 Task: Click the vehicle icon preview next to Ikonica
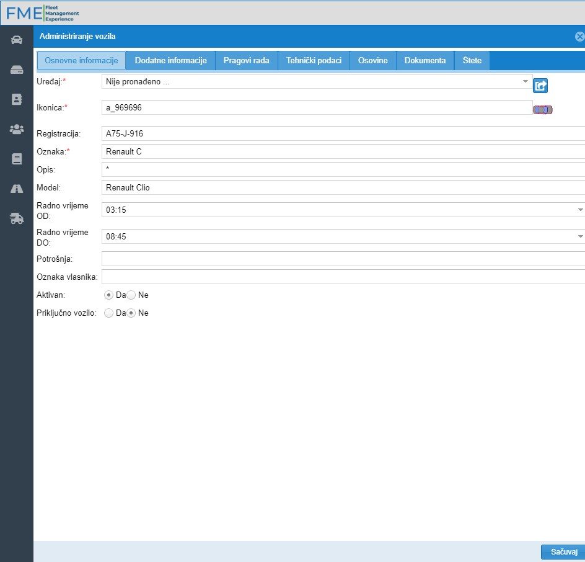click(x=542, y=110)
